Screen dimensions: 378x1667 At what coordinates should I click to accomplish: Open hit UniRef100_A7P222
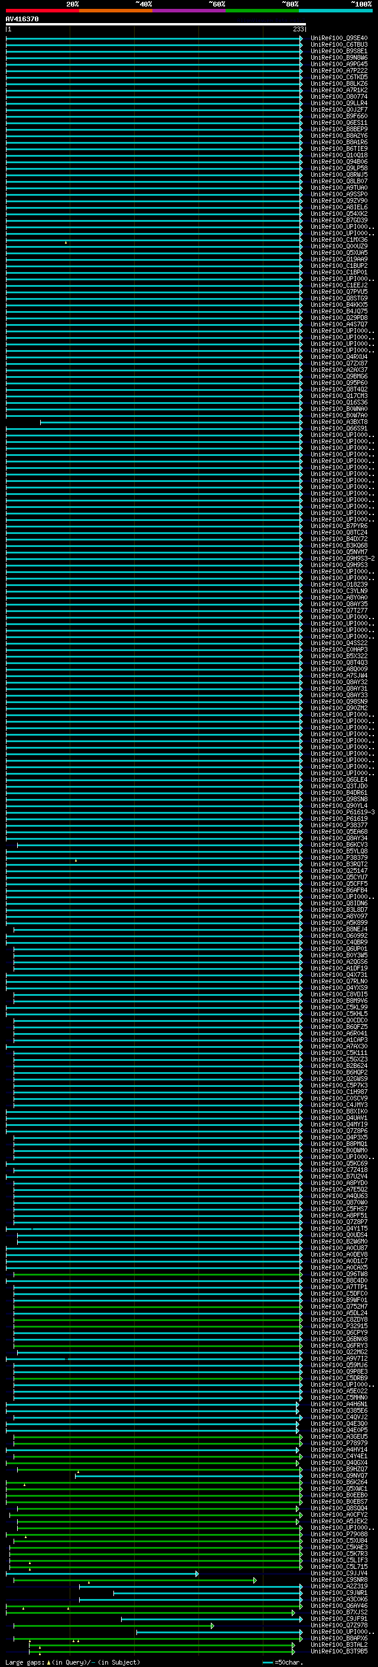pyautogui.click(x=339, y=70)
